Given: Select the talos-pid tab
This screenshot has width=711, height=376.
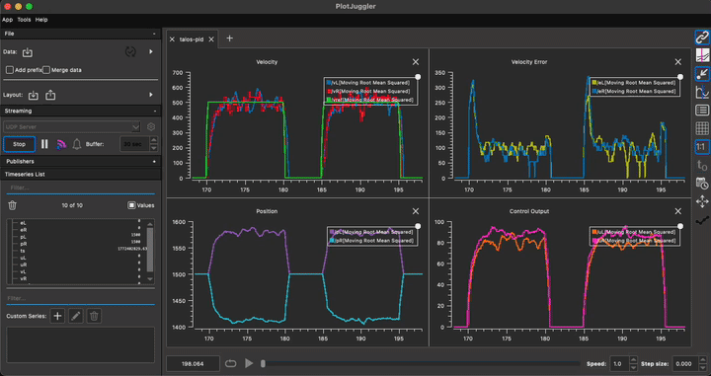Looking at the screenshot, I should point(192,39).
